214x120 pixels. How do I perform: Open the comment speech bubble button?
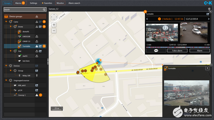pos(156,51)
